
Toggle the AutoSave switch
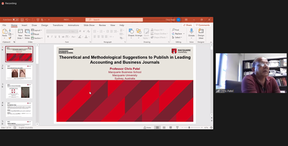16,20
